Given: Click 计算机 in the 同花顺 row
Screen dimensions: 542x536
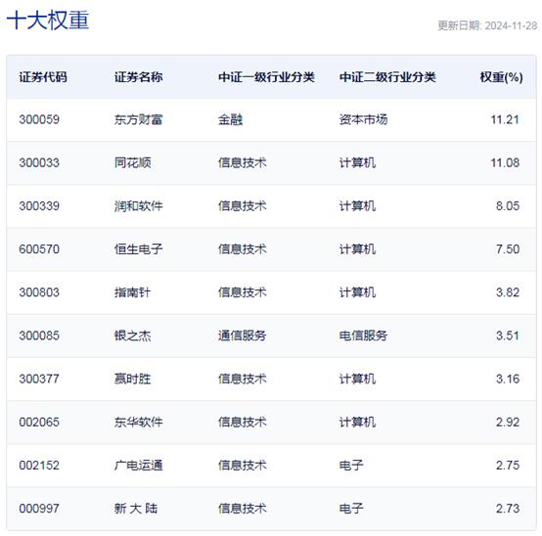Looking at the screenshot, I should tap(357, 162).
